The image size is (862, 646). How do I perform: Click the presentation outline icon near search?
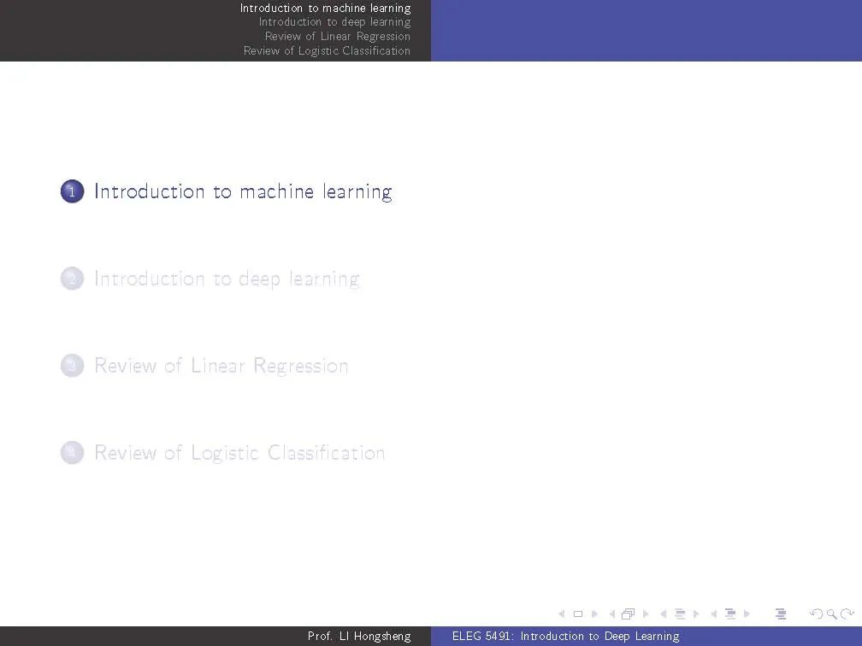pos(781,614)
